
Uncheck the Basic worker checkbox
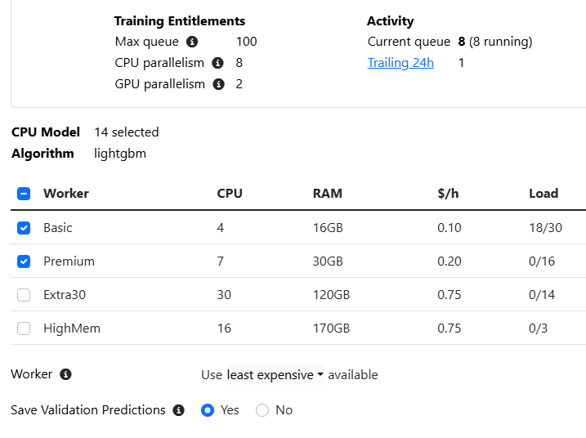pyautogui.click(x=24, y=228)
